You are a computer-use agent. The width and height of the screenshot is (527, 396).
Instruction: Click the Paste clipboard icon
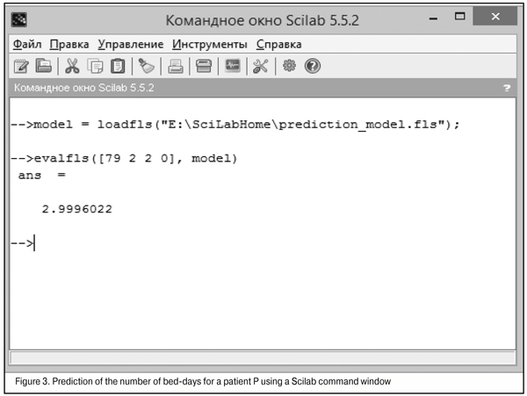coord(116,67)
